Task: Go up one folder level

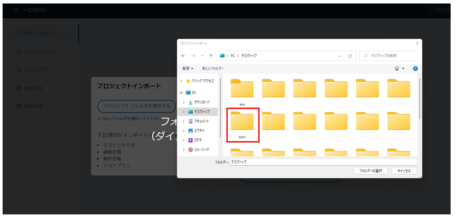Action: pyautogui.click(x=211, y=56)
